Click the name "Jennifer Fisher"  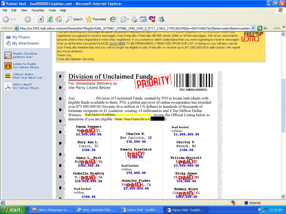pos(136,181)
